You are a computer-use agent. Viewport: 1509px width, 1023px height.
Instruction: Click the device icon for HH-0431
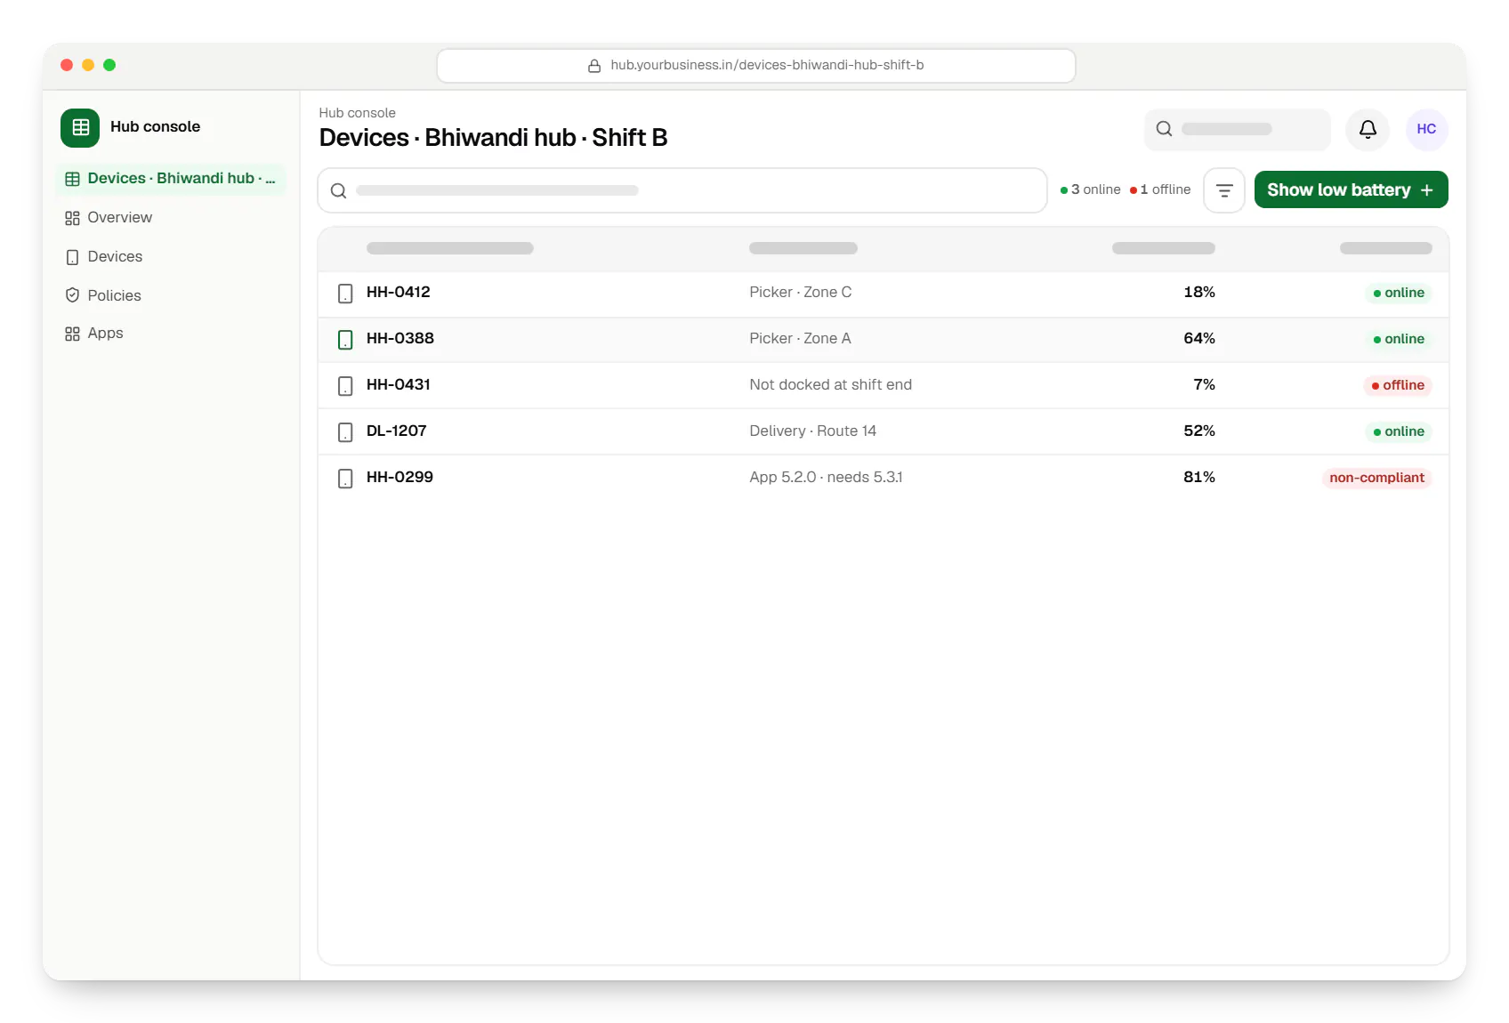pos(345,386)
